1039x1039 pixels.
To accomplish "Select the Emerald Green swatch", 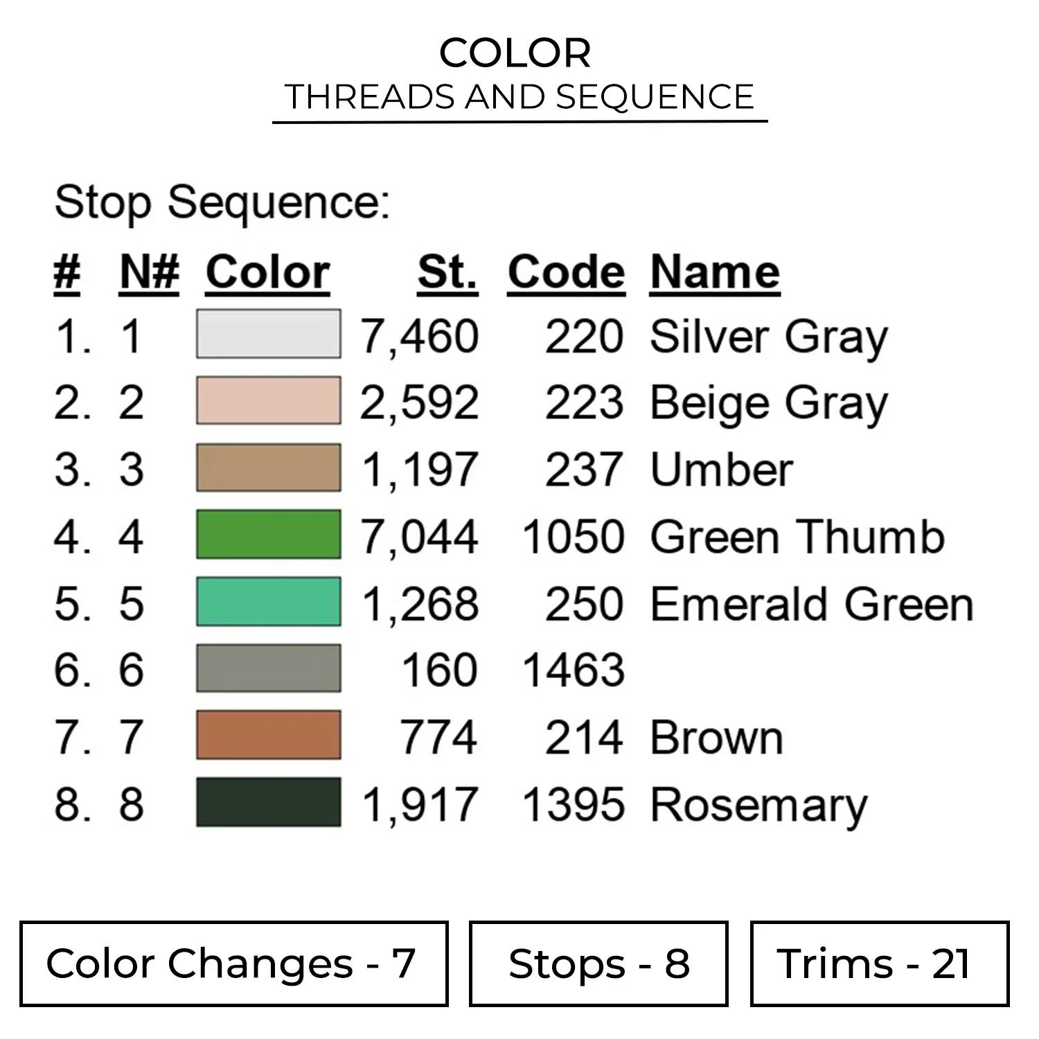I will tap(268, 601).
